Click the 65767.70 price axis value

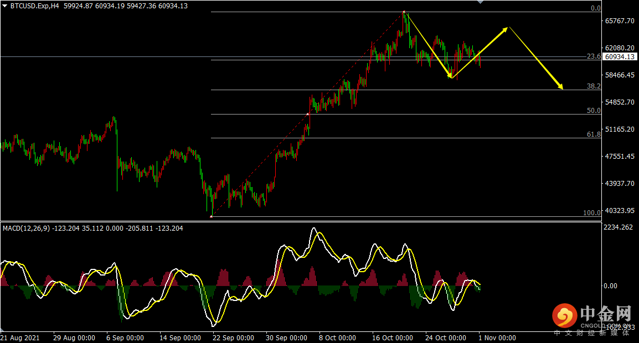[x=620, y=21]
